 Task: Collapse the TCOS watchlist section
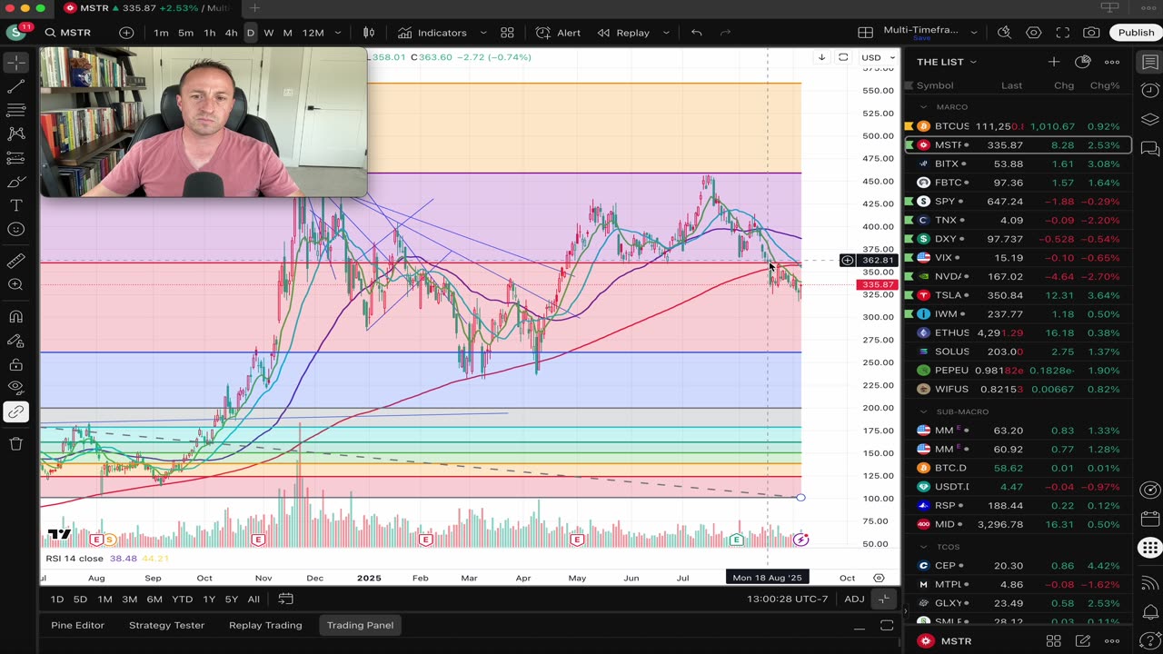(924, 547)
